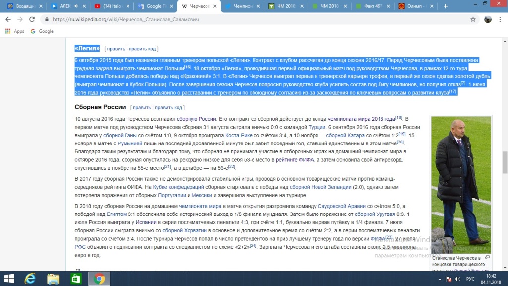View site info via the padlock icon
This screenshot has width=508, height=286.
coord(47,19)
